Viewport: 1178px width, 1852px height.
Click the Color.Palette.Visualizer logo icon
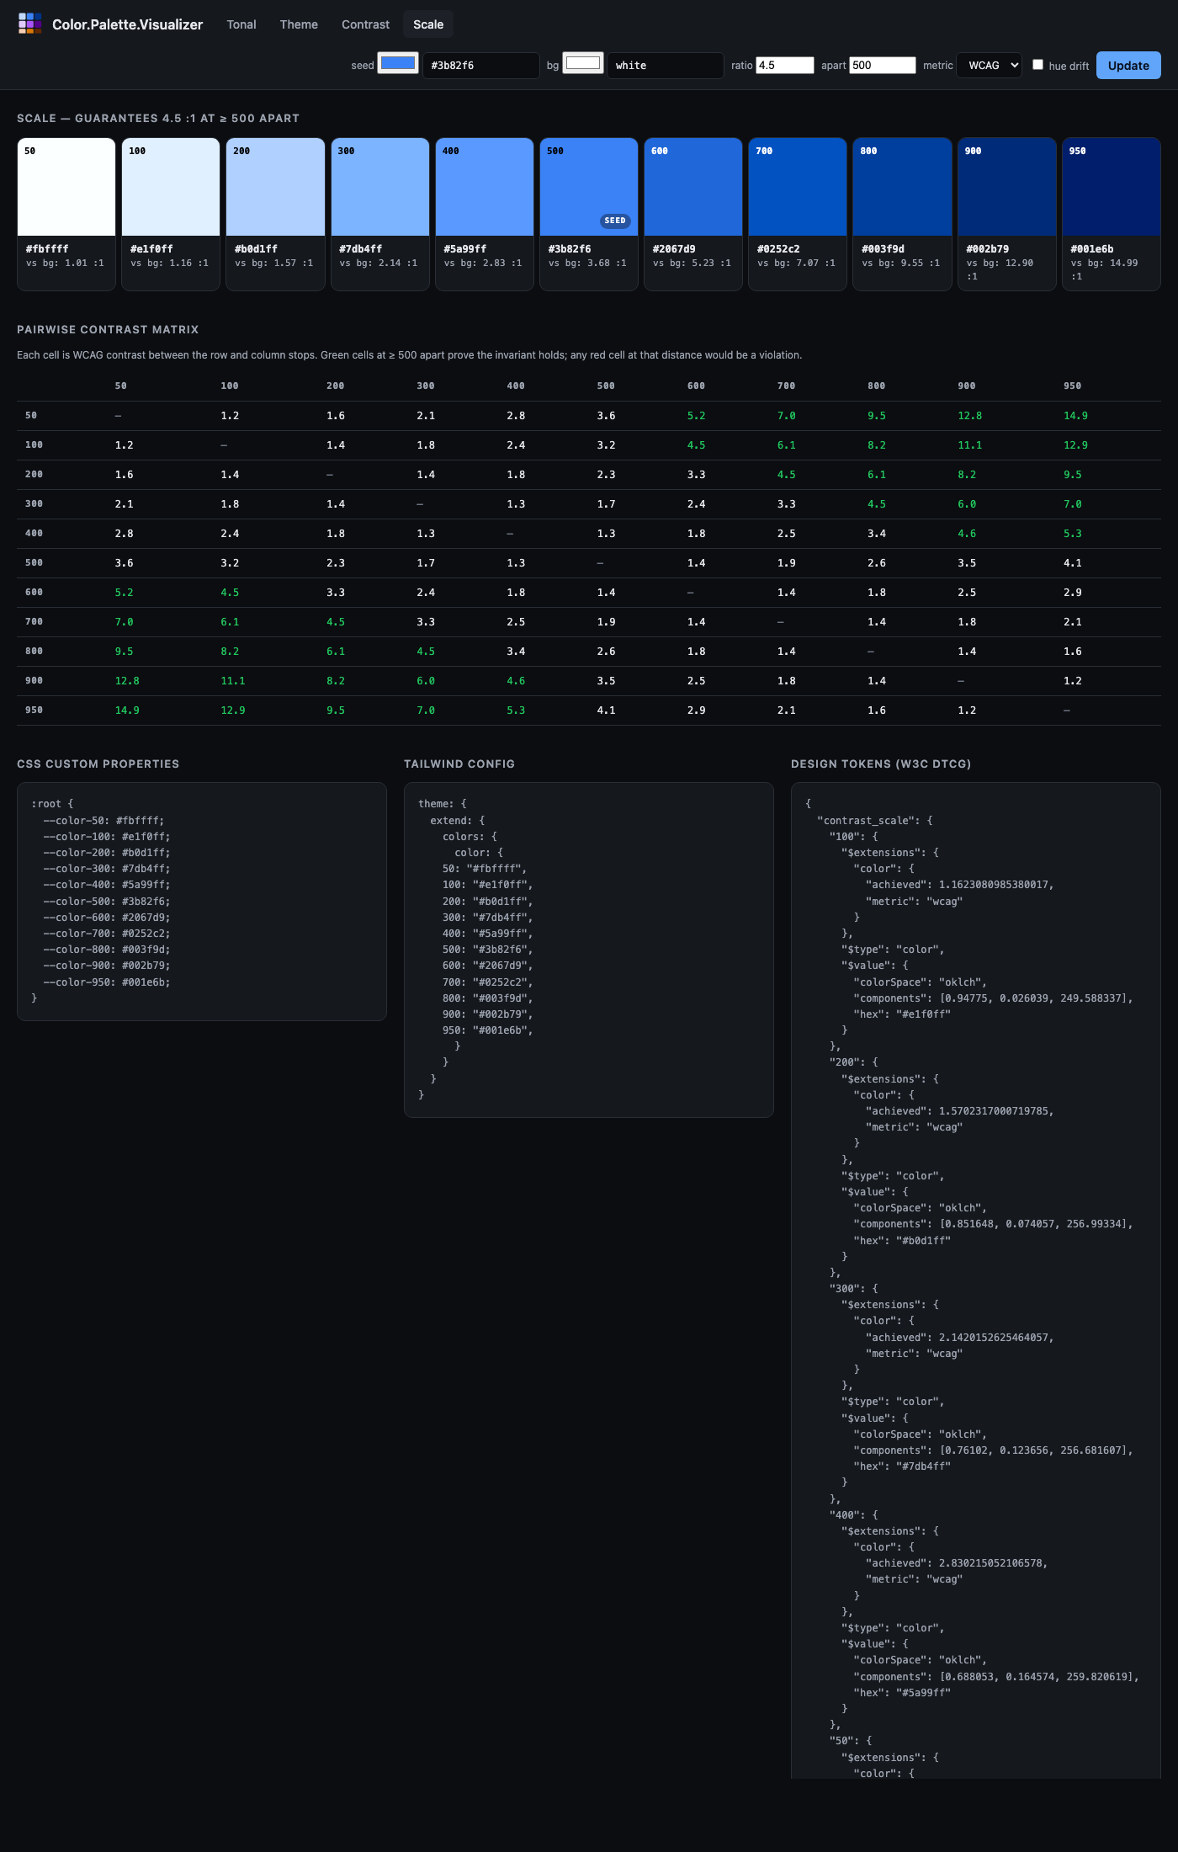tap(30, 24)
